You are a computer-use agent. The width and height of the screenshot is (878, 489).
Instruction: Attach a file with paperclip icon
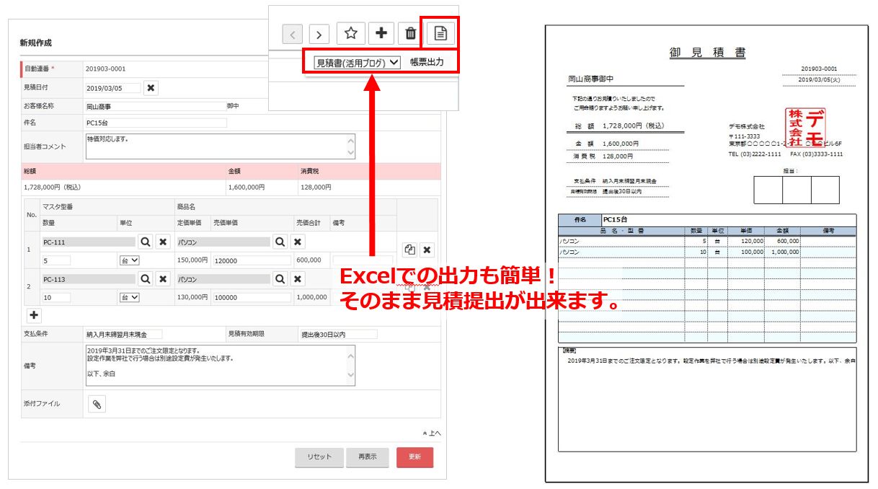[x=97, y=405]
